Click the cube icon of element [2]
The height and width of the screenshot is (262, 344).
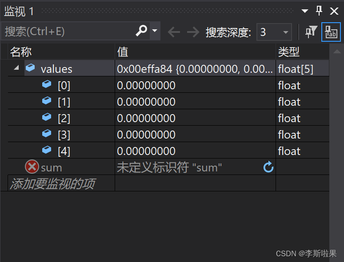point(47,117)
